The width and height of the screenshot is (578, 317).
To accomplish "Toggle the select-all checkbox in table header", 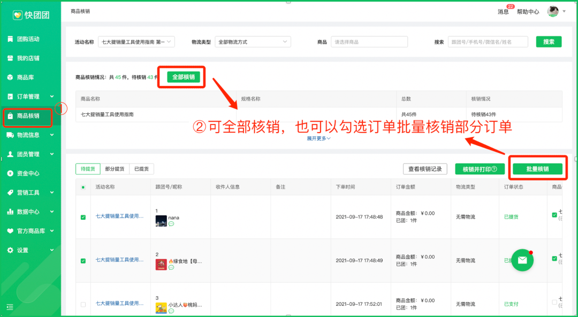I will tap(83, 187).
